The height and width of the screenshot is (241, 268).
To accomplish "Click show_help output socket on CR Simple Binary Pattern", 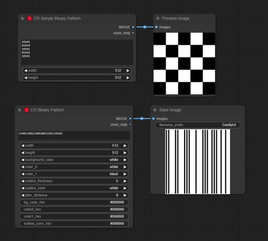I will coord(133,33).
